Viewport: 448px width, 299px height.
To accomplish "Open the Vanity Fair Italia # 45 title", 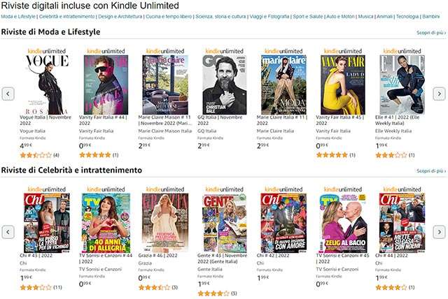I will pos(339,120).
